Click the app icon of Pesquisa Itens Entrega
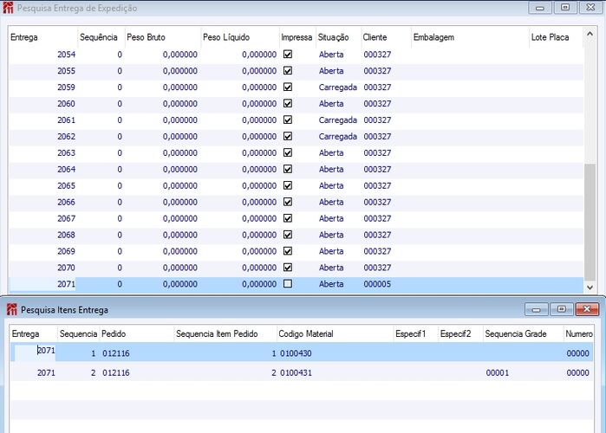Viewport: 606px width, 433px height. pyautogui.click(x=12, y=309)
